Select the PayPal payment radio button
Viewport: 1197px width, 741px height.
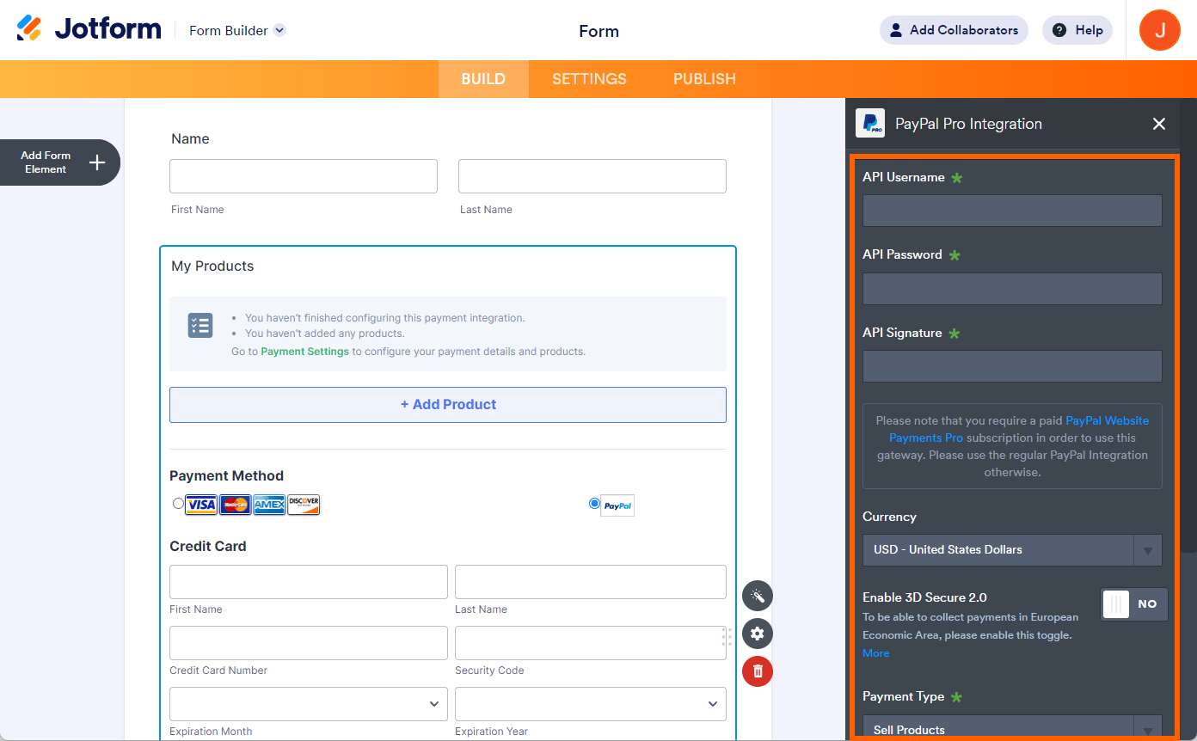[x=594, y=504]
